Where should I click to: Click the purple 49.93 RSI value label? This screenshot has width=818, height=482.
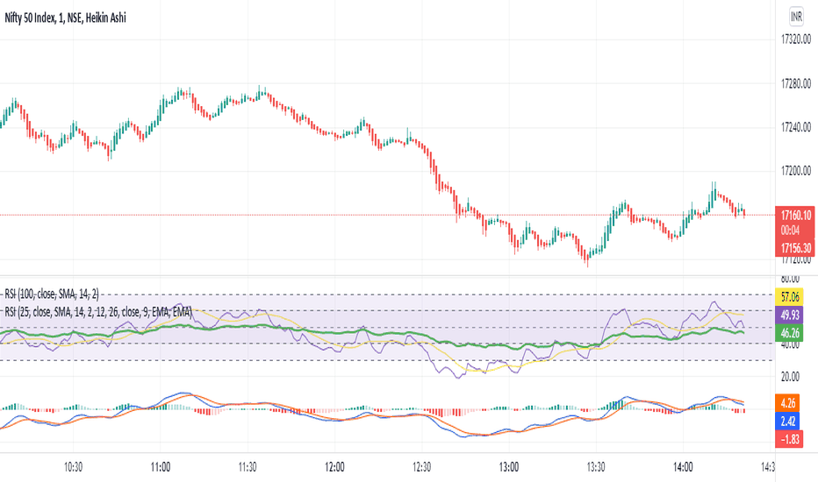point(789,315)
